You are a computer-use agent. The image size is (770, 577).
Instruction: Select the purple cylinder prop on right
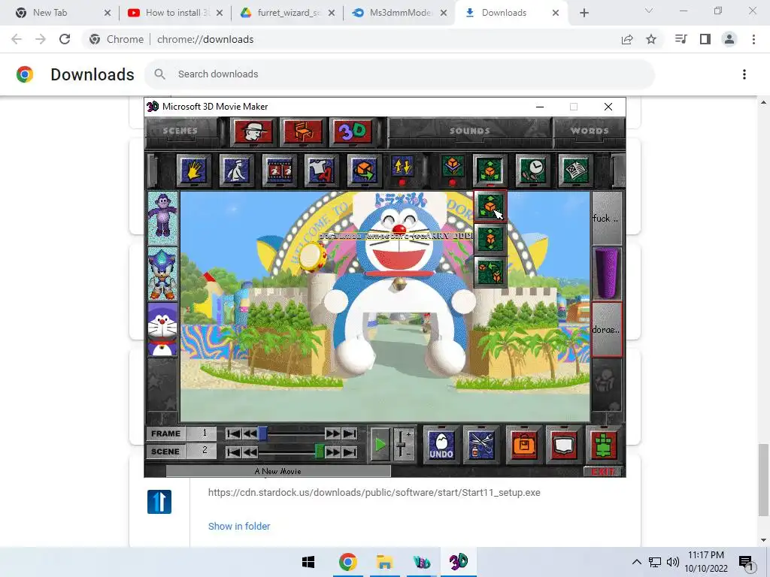pos(607,273)
